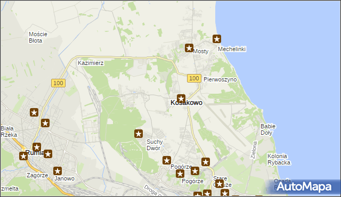Select the Rumia town label
The image size is (341, 197).
click(35, 153)
